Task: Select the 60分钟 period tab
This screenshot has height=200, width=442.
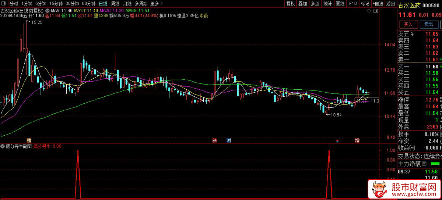Action: [88, 4]
